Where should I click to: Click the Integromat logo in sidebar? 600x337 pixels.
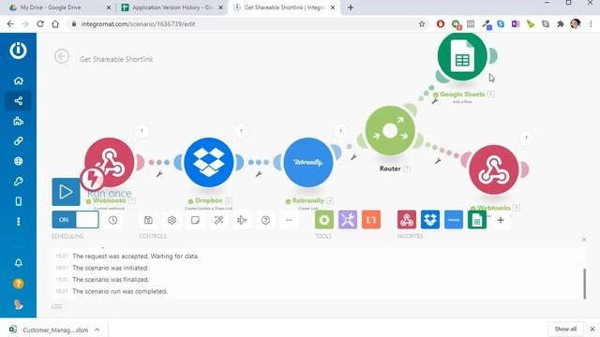(18, 50)
